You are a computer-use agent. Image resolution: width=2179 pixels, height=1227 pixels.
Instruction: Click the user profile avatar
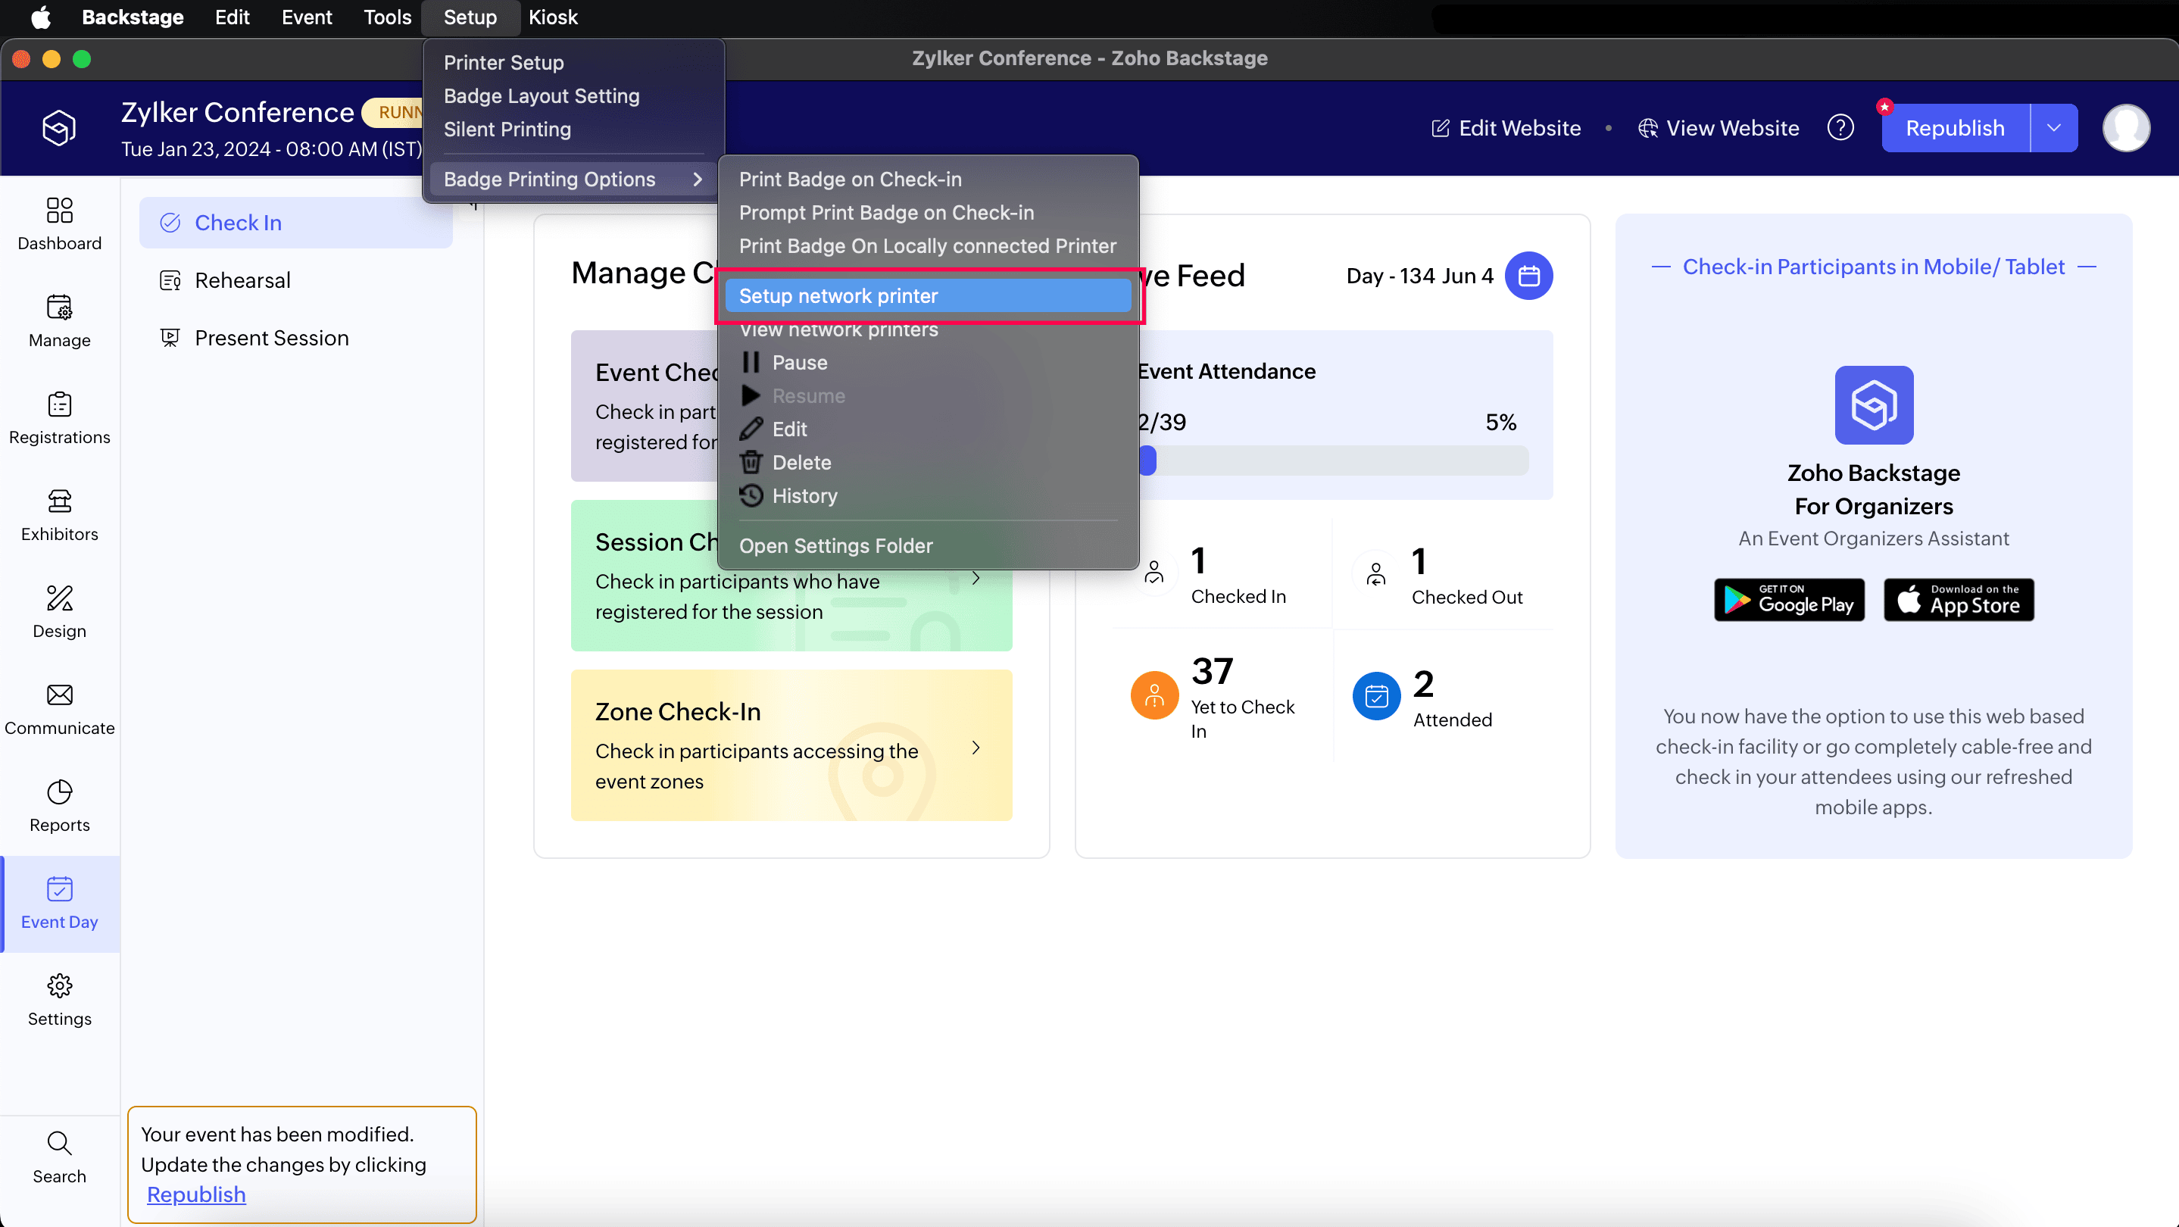pyautogui.click(x=2126, y=128)
